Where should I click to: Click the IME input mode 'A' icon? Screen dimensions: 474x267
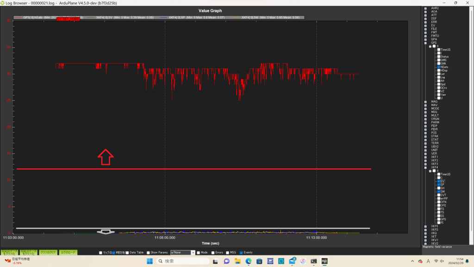[x=428, y=261]
